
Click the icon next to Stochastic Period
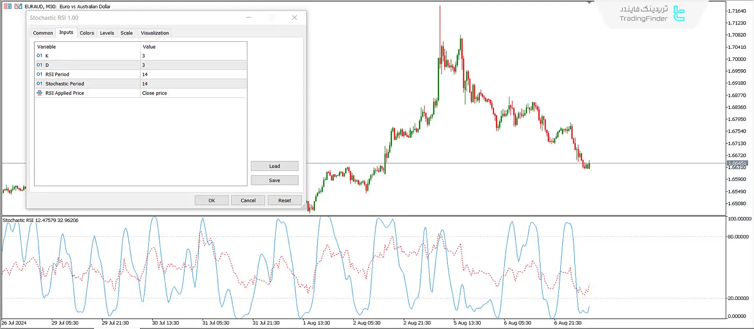tap(40, 84)
